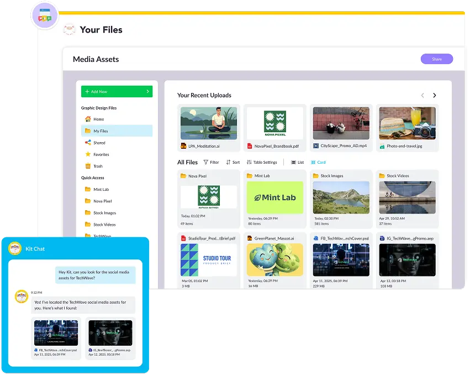Switch to Card view
The height and width of the screenshot is (375, 470).
click(x=318, y=162)
